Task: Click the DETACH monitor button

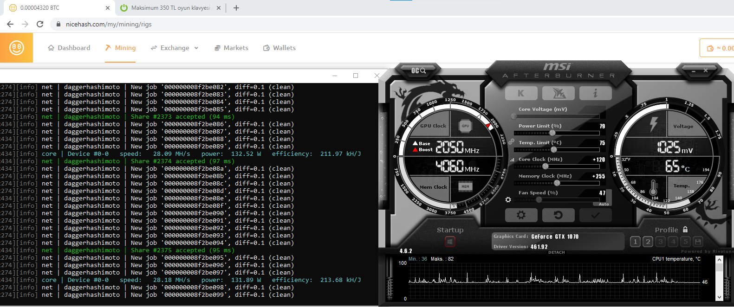Action: point(556,253)
